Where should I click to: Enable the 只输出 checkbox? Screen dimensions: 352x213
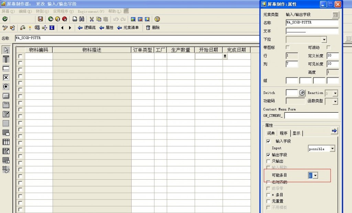(x=268, y=161)
